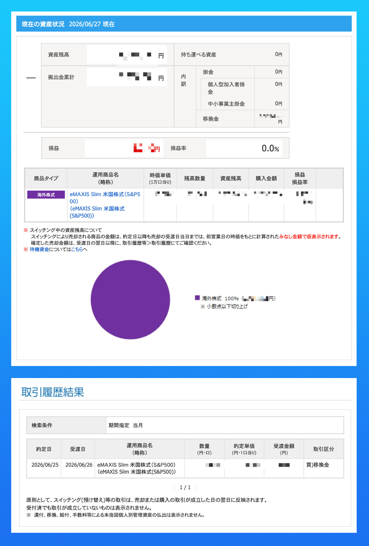Click the 運用商品名 column header in holdings table
The width and height of the screenshot is (369, 546).
click(105, 178)
